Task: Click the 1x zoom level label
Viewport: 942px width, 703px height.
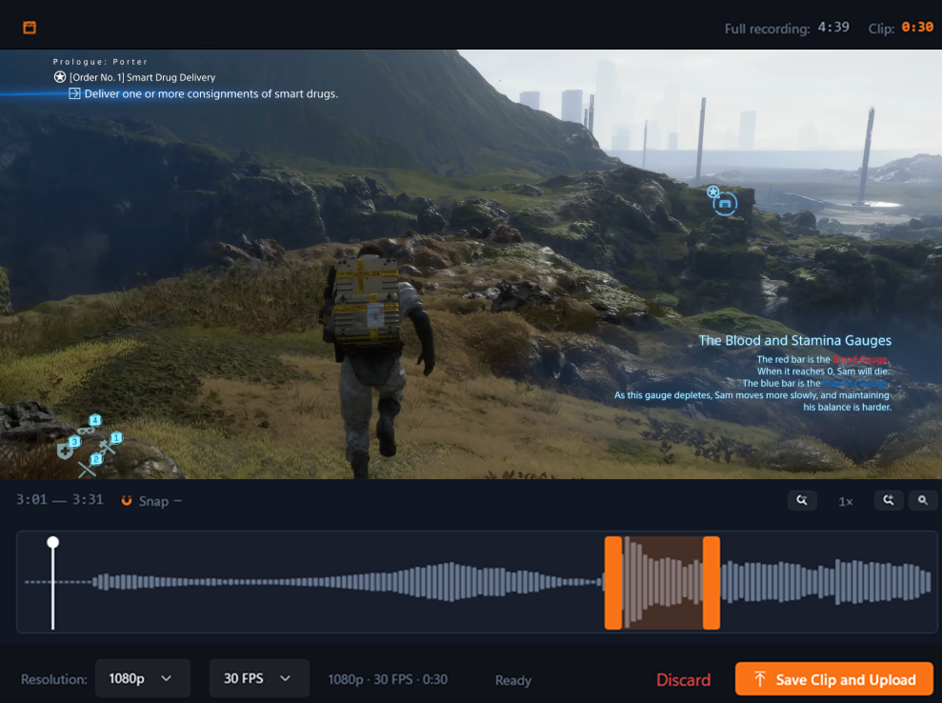Action: tap(845, 502)
